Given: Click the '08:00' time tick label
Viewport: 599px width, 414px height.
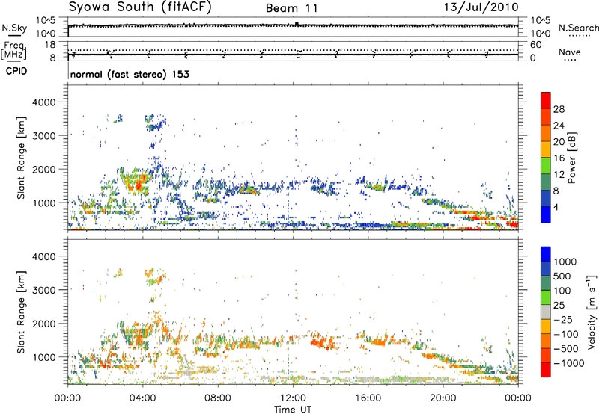Looking at the screenshot, I should 218,398.
